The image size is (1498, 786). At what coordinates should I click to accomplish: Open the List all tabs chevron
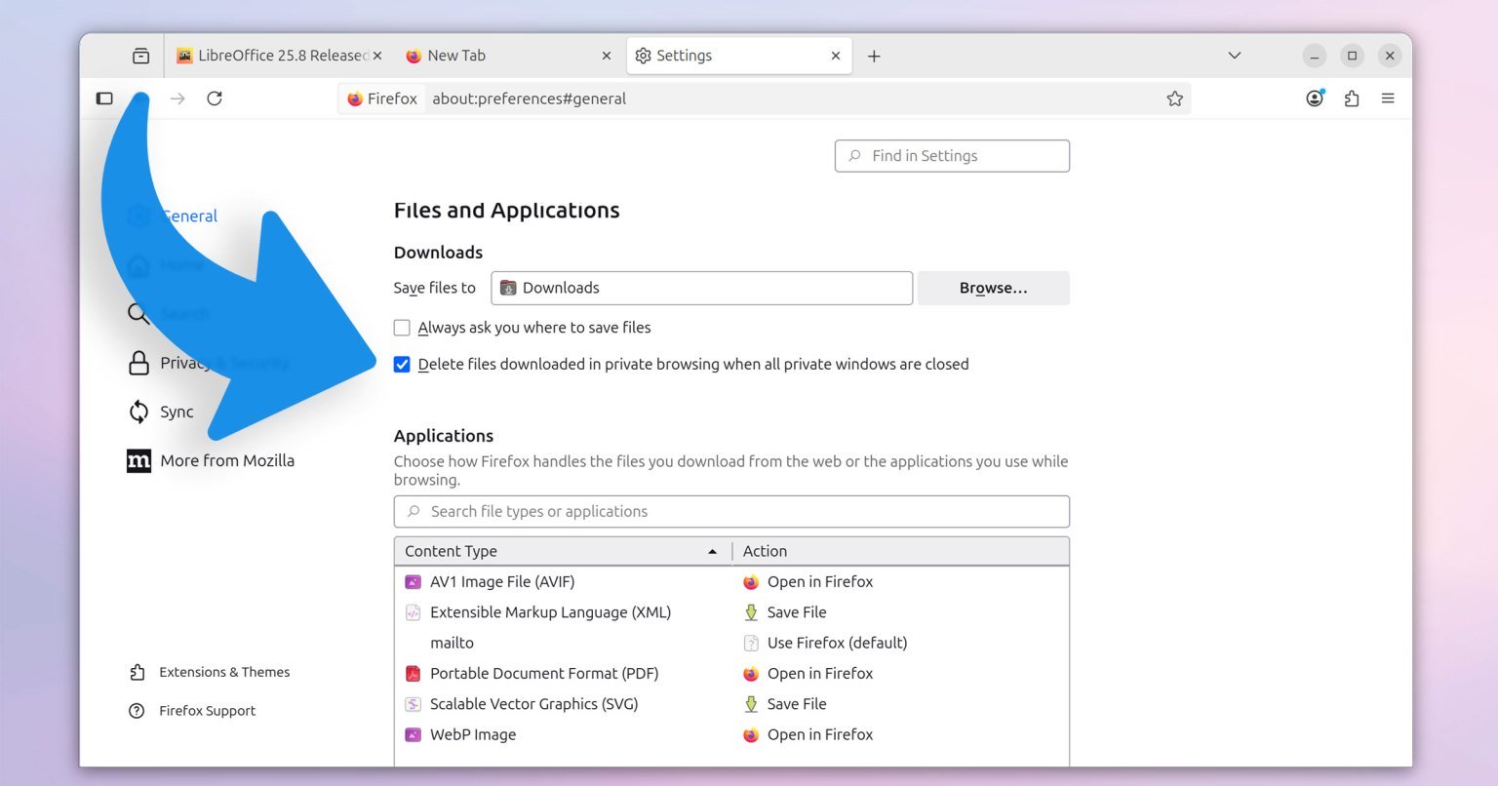[x=1235, y=56]
